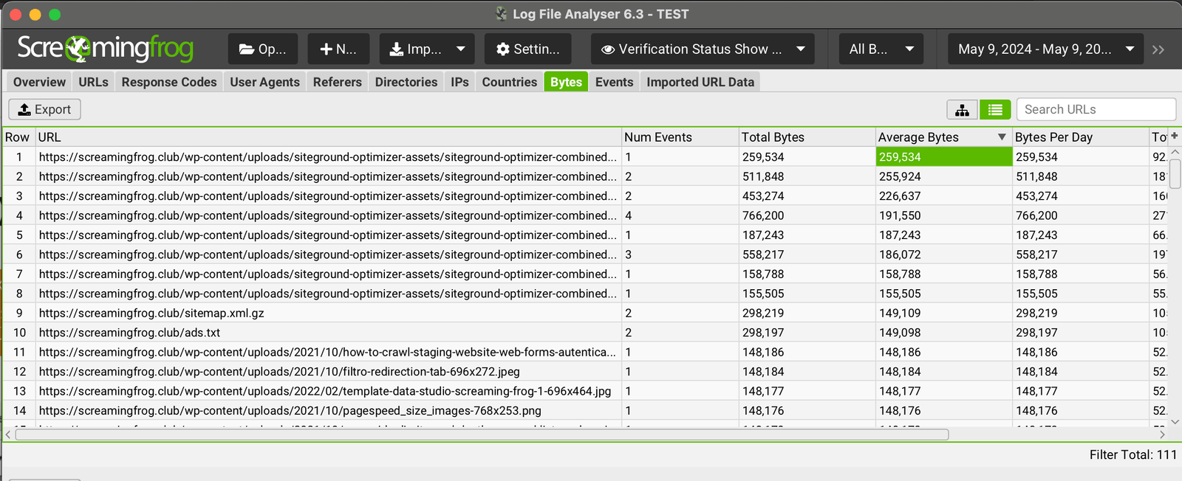
Task: Open the May 9, 2024 date range picker
Action: pyautogui.click(x=1045, y=49)
